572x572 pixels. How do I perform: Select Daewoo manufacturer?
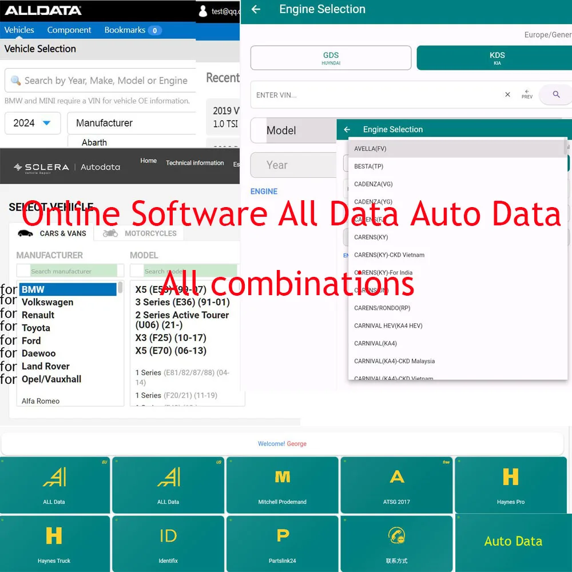pos(39,353)
